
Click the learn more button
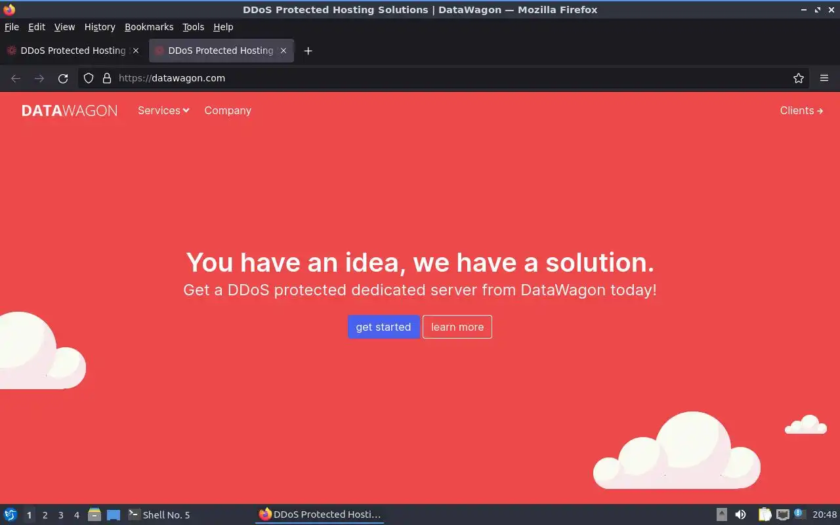point(457,327)
